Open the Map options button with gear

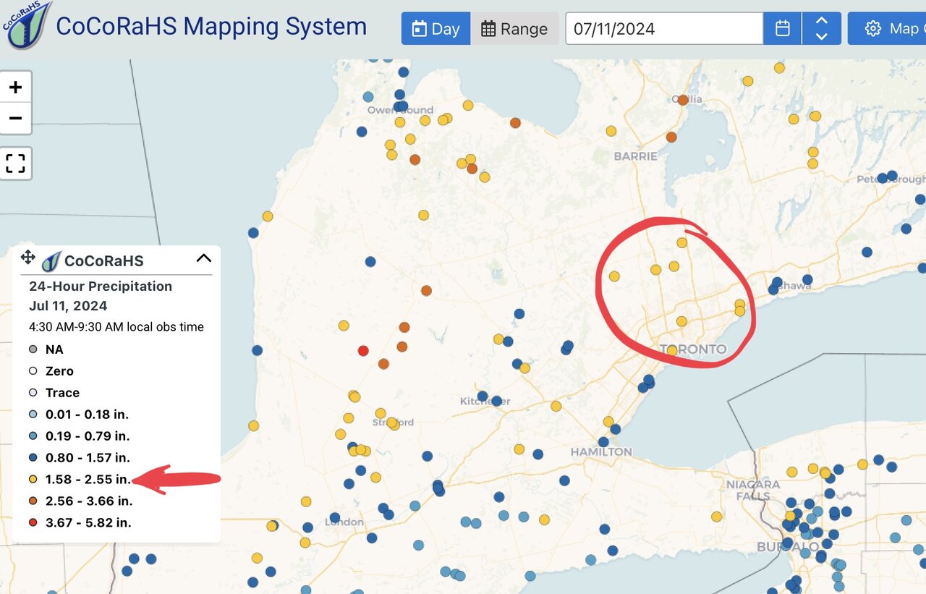tap(888, 28)
